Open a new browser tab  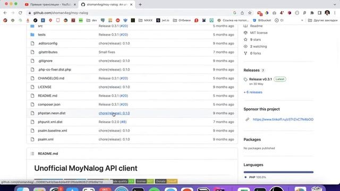tap(140, 4)
